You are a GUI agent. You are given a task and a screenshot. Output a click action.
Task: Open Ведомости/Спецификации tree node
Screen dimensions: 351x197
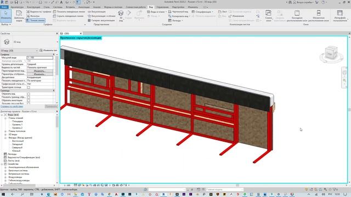pyautogui.click(x=24, y=158)
